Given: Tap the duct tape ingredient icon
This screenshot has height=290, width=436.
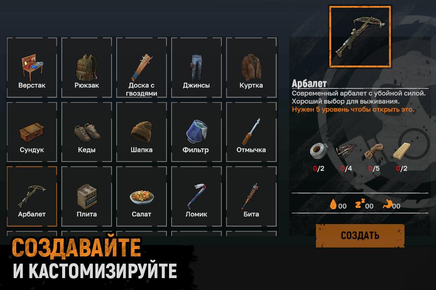Looking at the screenshot, I should pos(318,151).
